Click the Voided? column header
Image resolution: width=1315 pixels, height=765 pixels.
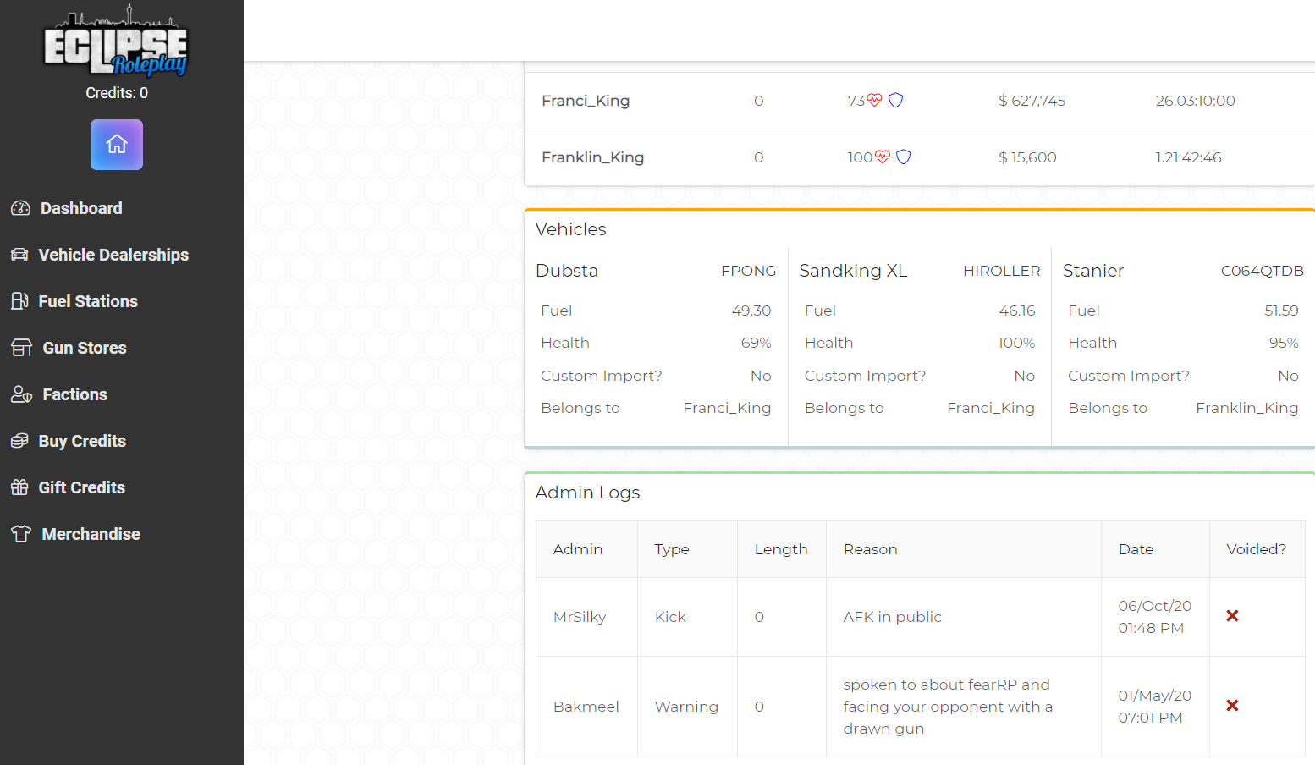coord(1256,549)
